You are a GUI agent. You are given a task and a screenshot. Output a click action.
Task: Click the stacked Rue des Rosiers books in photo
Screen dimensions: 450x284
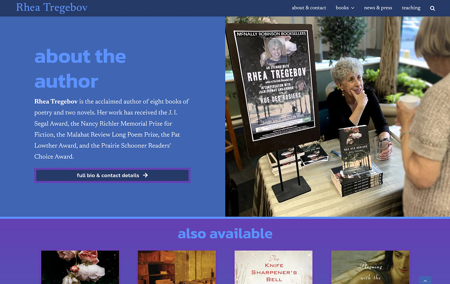pos(356,161)
